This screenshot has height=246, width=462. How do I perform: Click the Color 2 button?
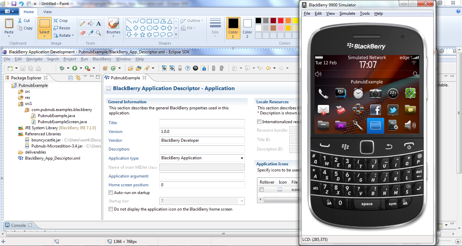tap(247, 28)
